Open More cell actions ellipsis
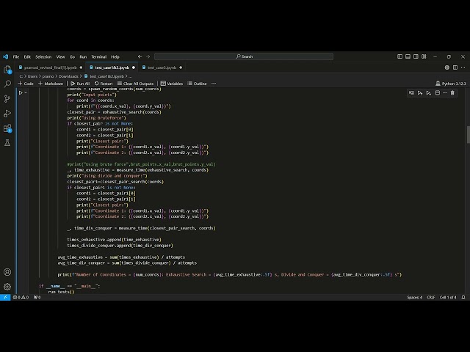Screen dimensions: 470x352 [x=445, y=93]
